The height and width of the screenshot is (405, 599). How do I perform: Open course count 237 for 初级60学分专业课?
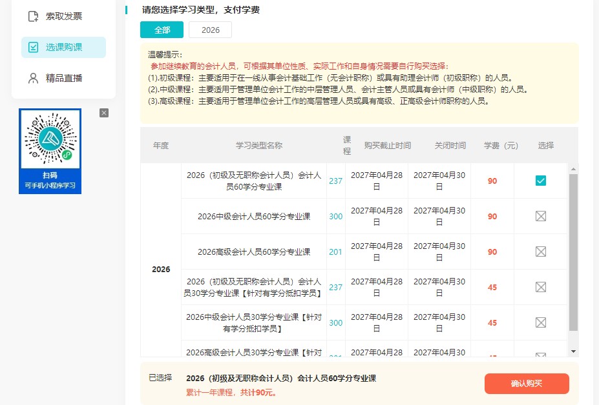(x=336, y=181)
